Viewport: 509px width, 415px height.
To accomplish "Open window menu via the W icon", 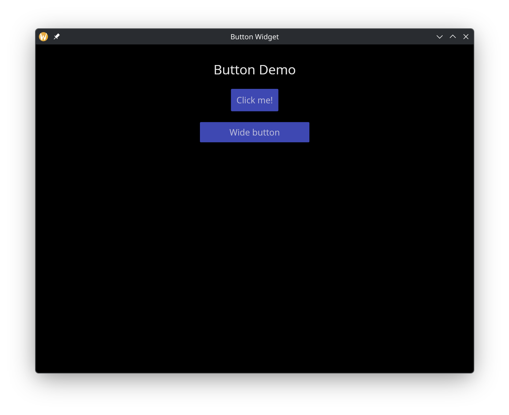I will [x=43, y=37].
